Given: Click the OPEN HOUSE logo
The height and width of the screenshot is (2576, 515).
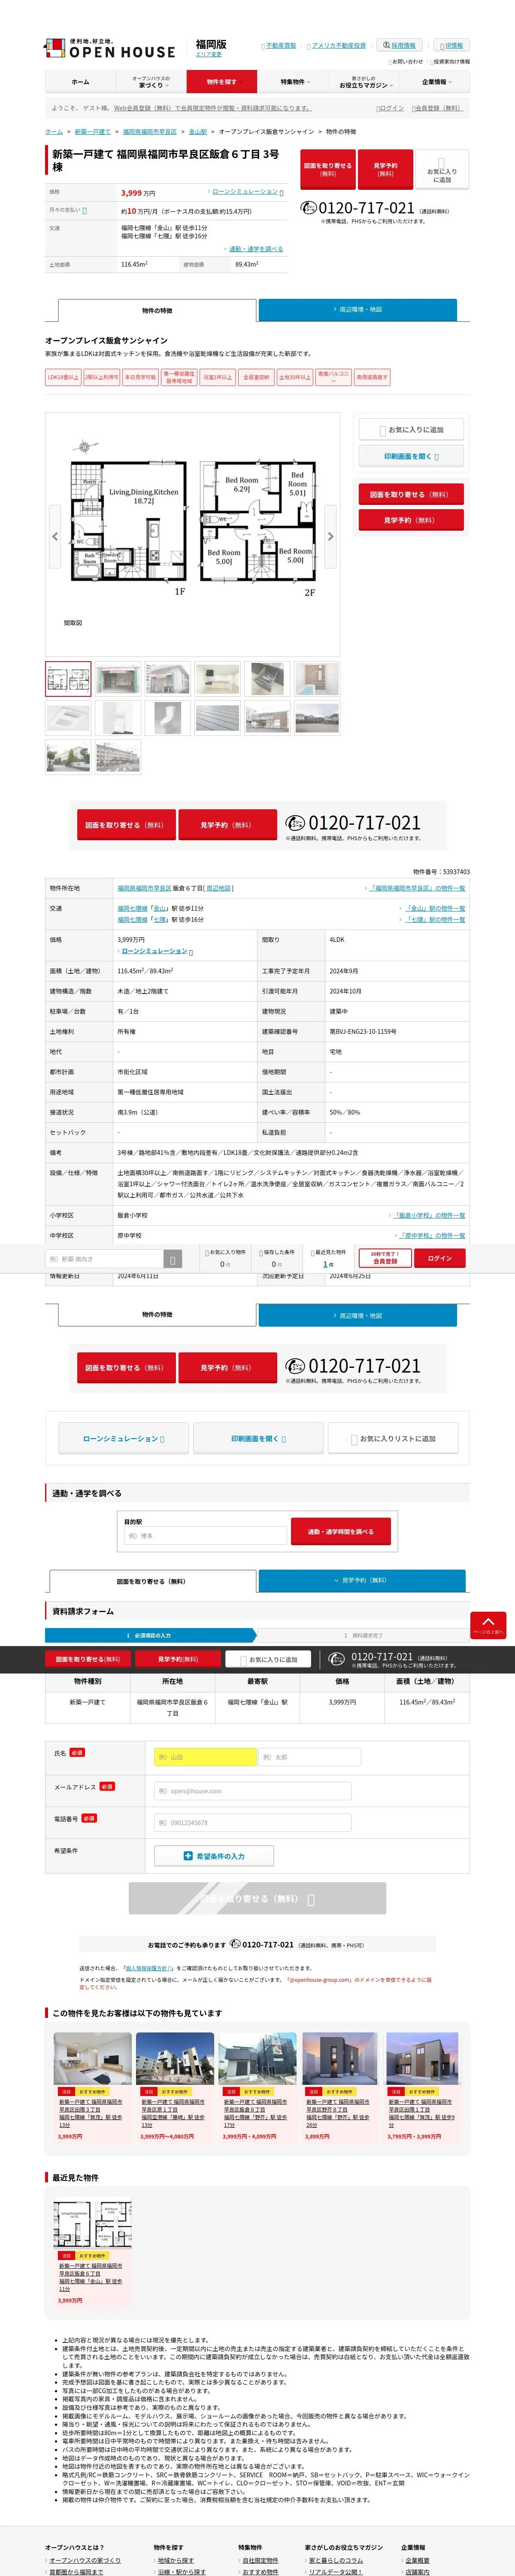Looking at the screenshot, I should pos(110,49).
